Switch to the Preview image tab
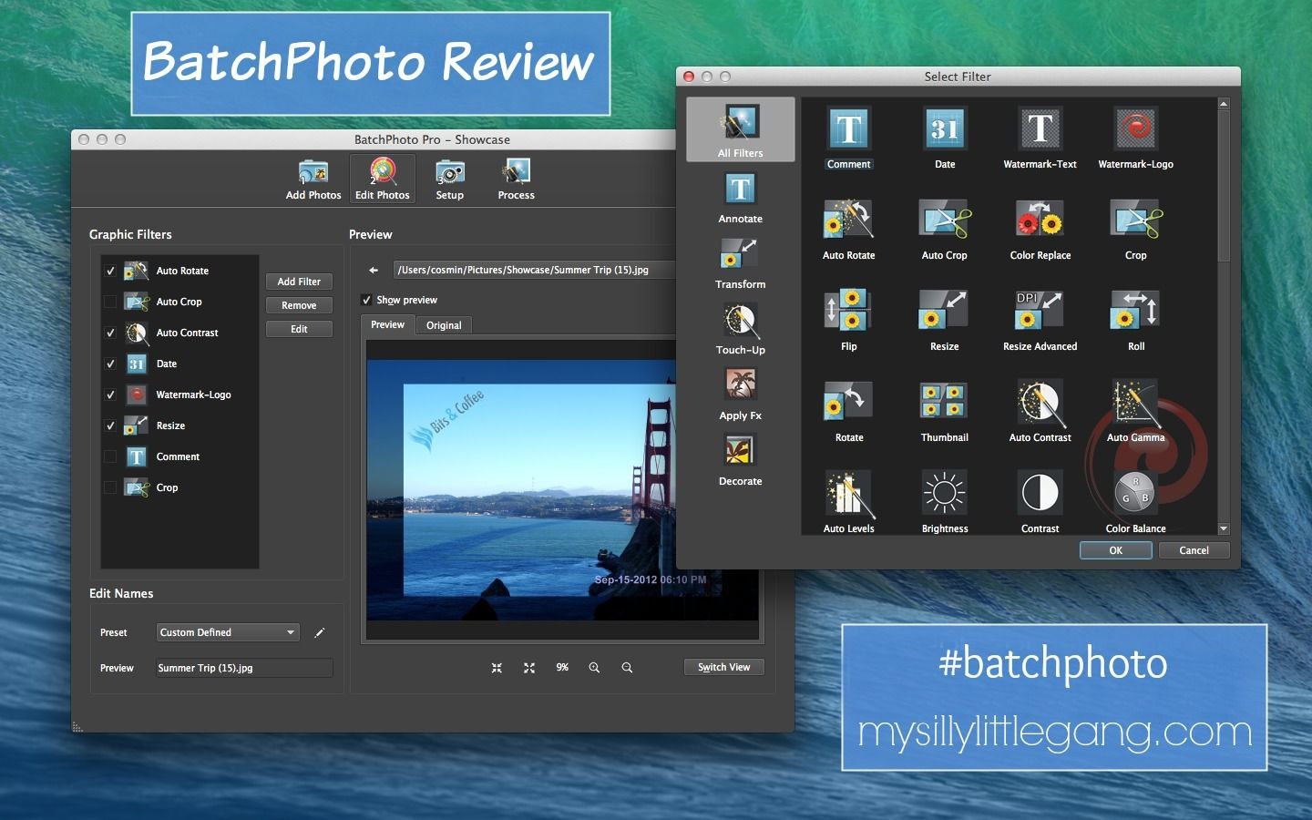Viewport: 1312px width, 820px height. [388, 324]
